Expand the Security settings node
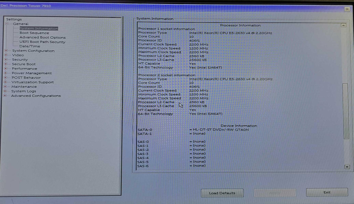354x204 pixels. [x=6, y=59]
